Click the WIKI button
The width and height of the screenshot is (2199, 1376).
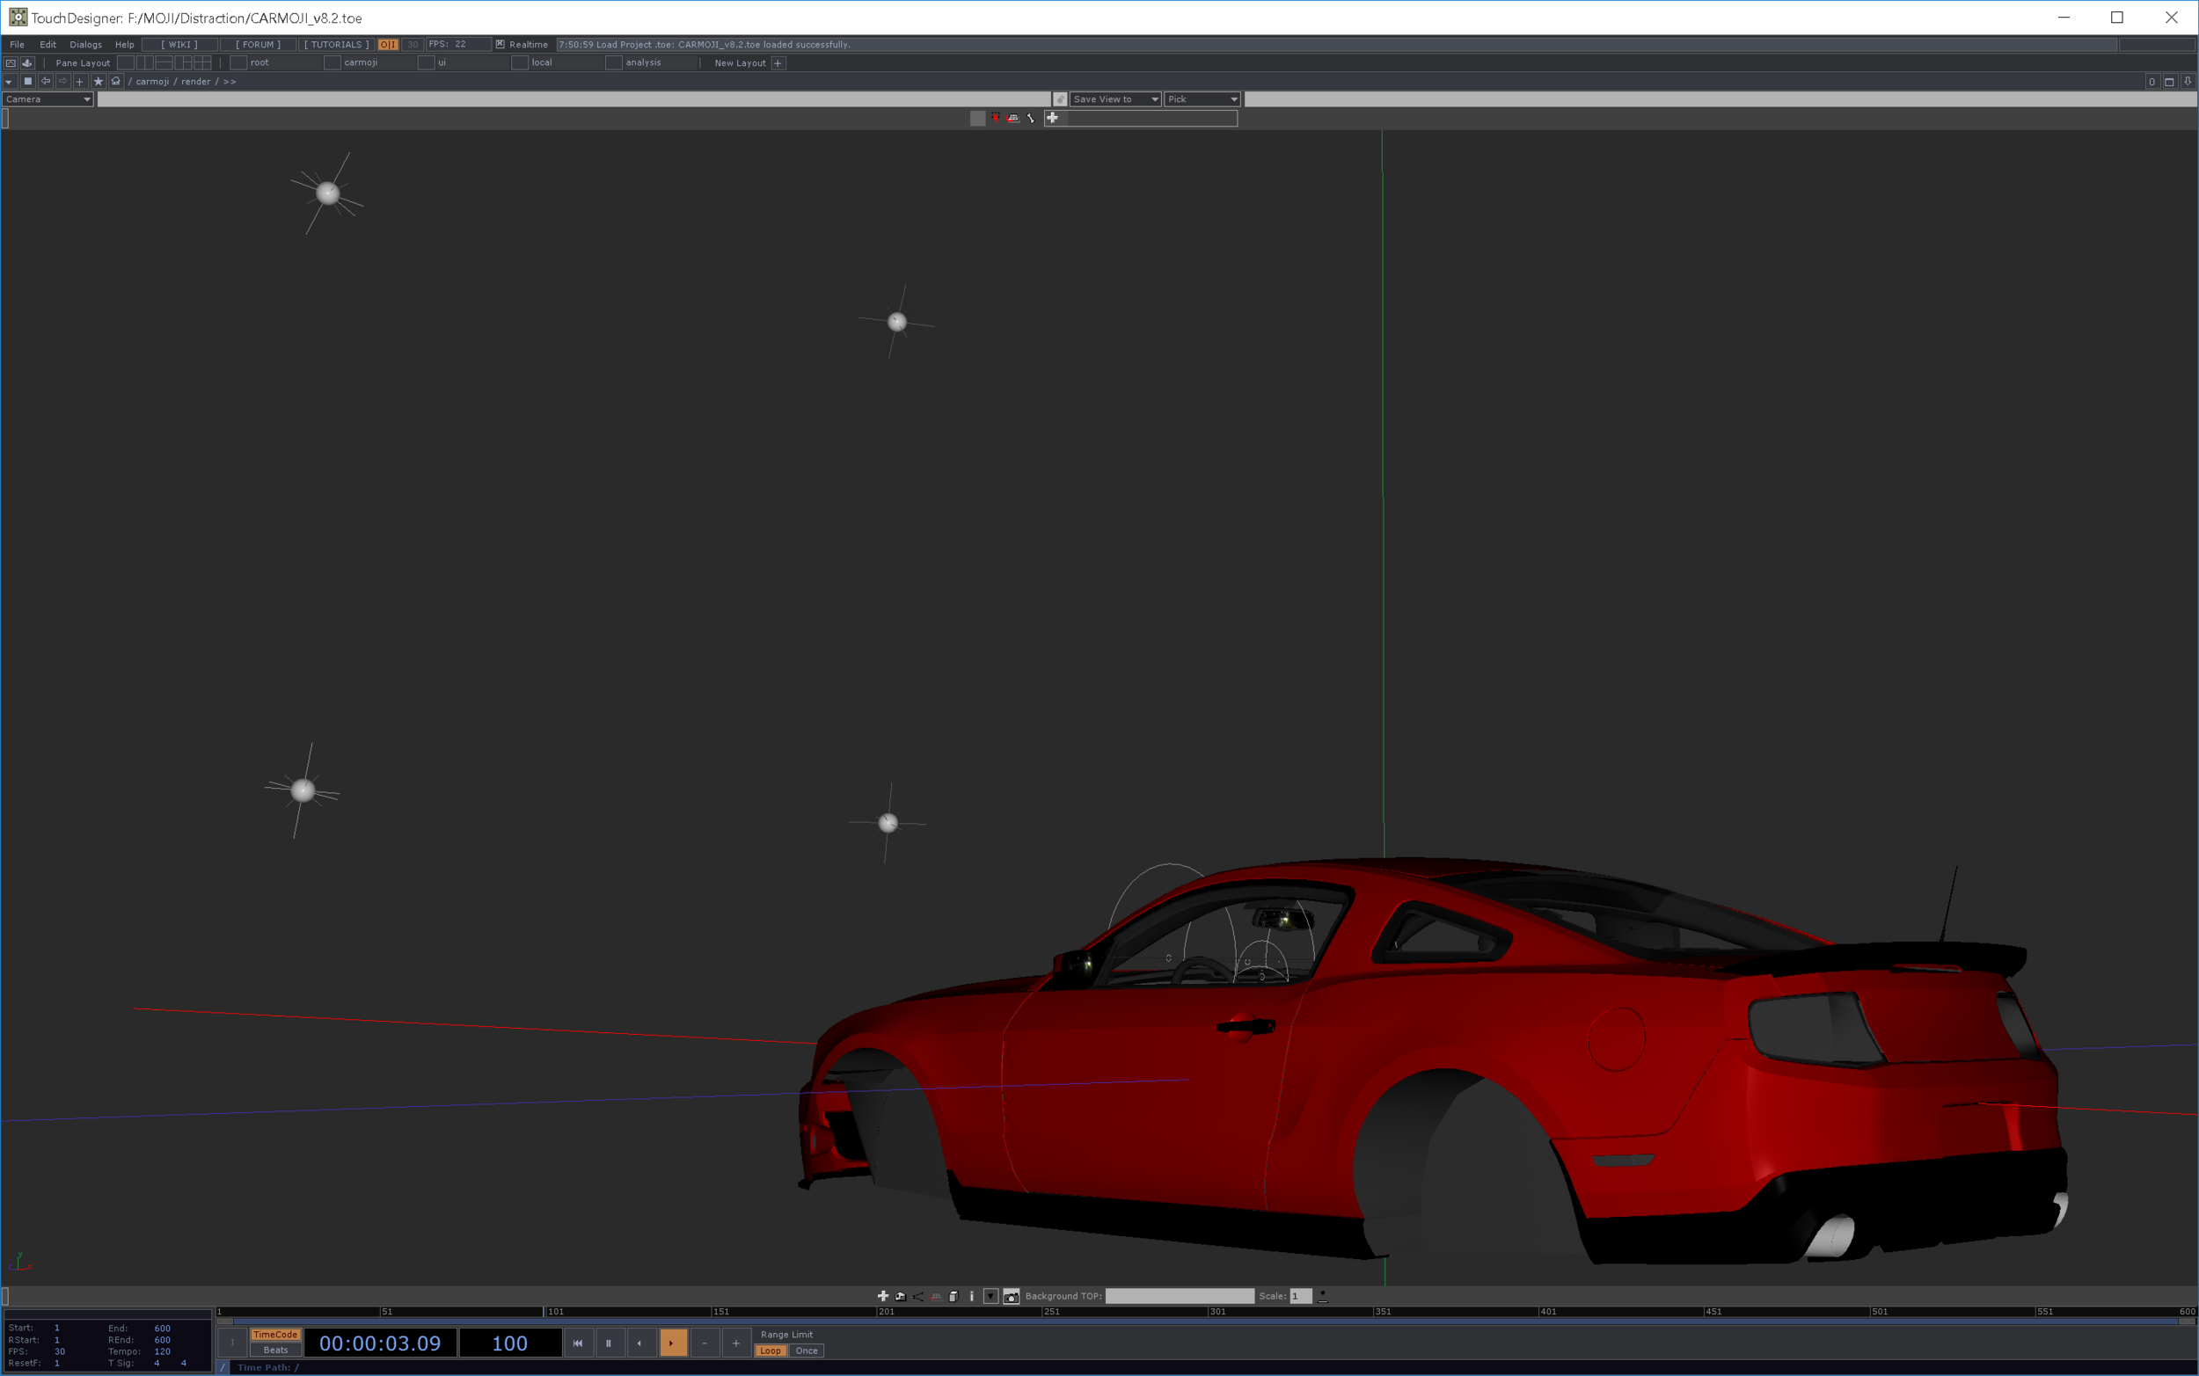[x=179, y=44]
